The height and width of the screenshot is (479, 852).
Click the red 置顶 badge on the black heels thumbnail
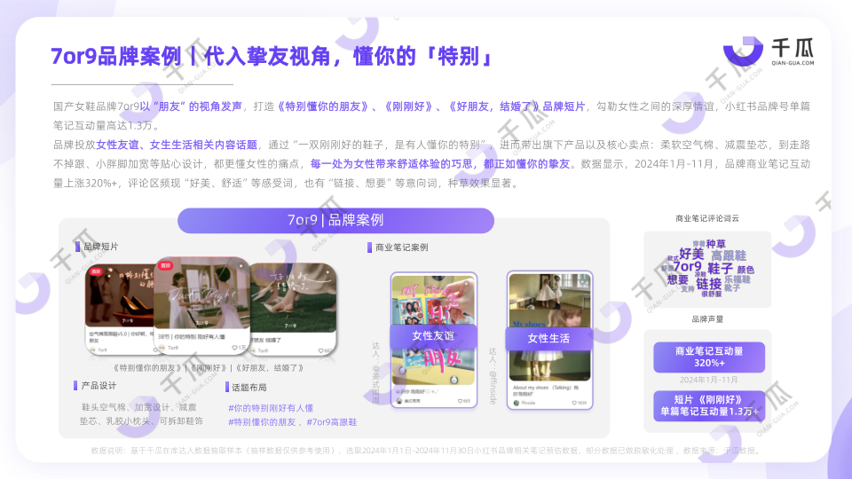(96, 271)
